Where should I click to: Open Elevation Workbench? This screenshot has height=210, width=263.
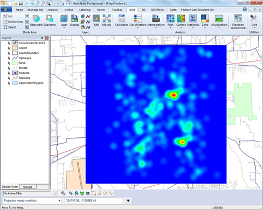(238, 22)
